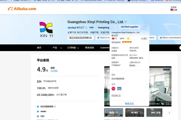Enter fullscreen on the factory video
This screenshot has height=120, width=181.
168,104
